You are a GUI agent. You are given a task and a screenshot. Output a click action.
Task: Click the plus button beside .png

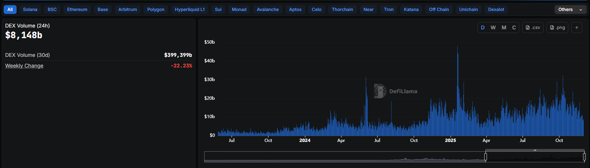pyautogui.click(x=577, y=28)
